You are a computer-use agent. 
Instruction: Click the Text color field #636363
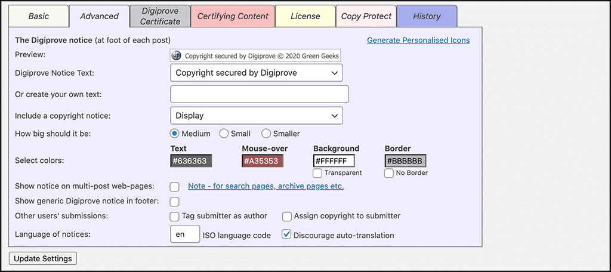click(x=192, y=161)
